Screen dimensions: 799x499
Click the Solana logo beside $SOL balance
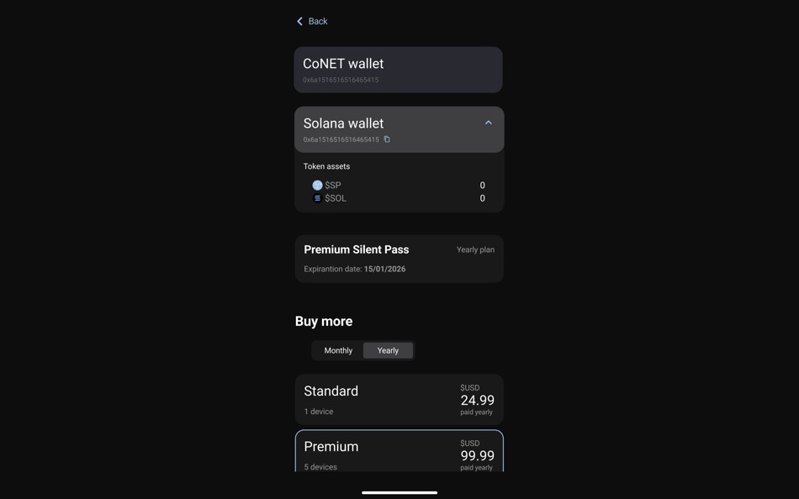tap(316, 197)
